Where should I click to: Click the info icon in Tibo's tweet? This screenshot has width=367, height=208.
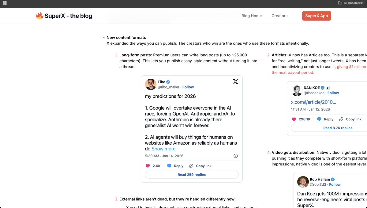tap(236, 156)
